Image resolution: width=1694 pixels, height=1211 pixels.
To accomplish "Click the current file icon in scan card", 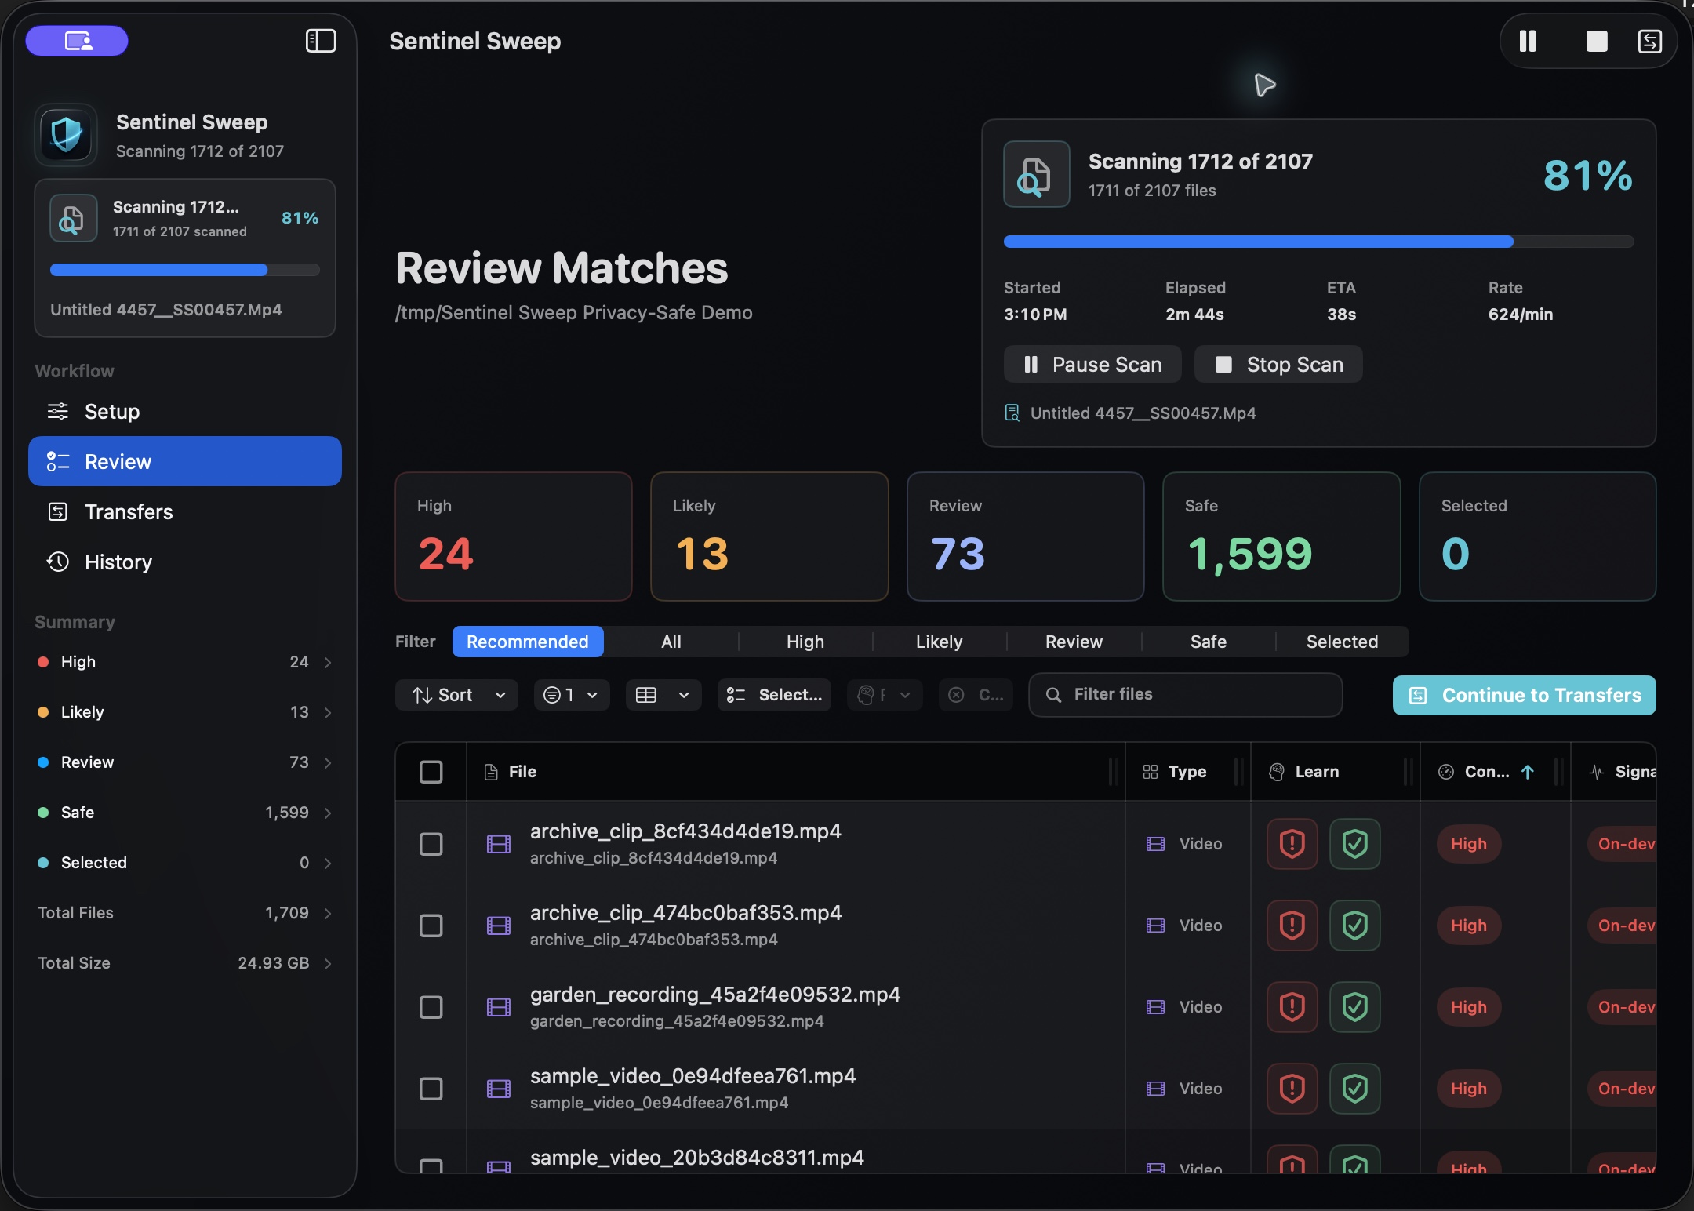I will pyautogui.click(x=1012, y=413).
